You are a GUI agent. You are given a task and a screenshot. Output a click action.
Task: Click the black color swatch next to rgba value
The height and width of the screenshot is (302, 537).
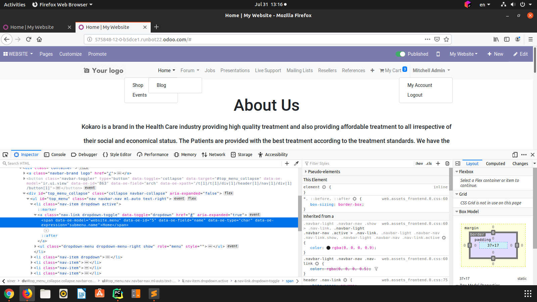(x=329, y=248)
